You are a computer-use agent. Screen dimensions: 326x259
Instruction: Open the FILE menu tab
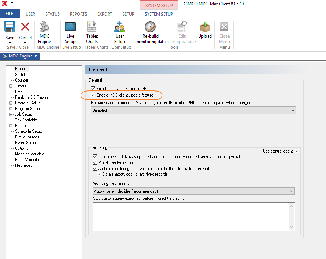[10, 14]
